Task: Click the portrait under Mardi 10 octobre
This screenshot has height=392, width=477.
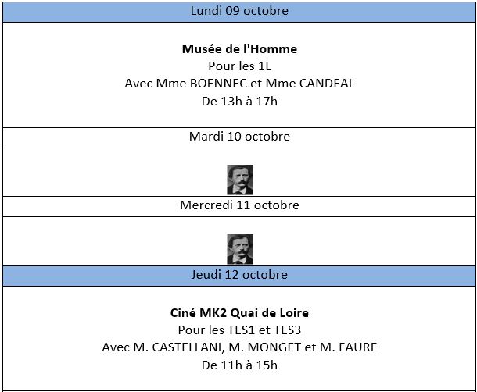Action: click(x=239, y=180)
